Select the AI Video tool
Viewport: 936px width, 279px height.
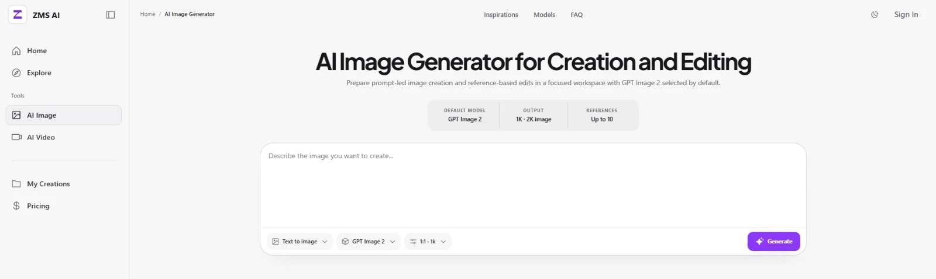click(x=64, y=137)
